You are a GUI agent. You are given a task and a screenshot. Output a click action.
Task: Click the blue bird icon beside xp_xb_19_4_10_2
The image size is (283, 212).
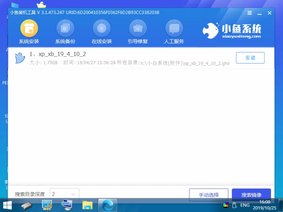coord(19,59)
